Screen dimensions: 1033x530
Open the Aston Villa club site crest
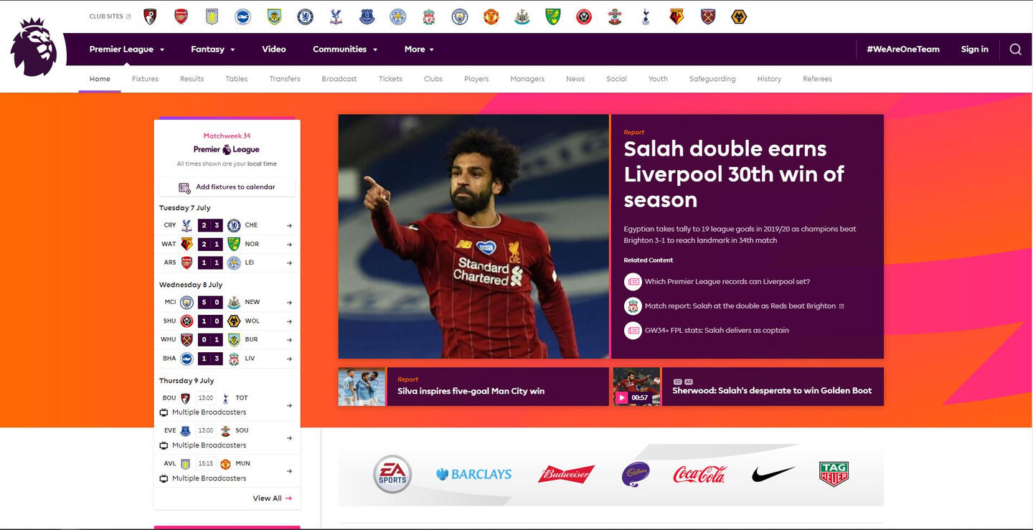[212, 16]
